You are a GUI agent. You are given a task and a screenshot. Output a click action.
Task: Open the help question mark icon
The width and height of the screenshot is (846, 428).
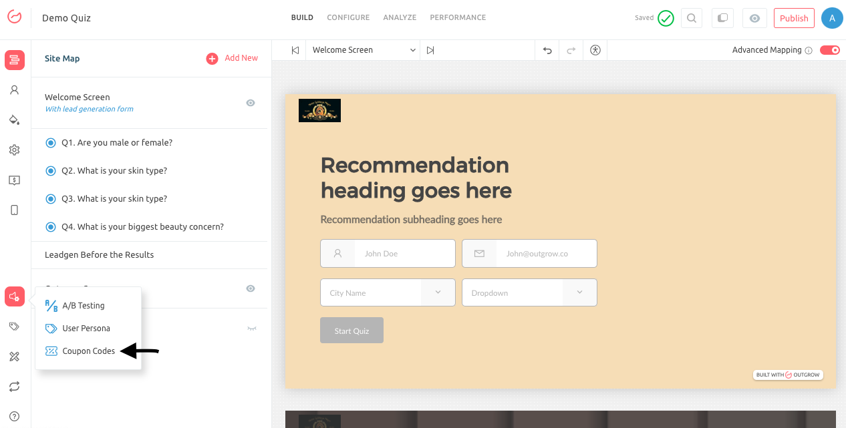click(14, 417)
